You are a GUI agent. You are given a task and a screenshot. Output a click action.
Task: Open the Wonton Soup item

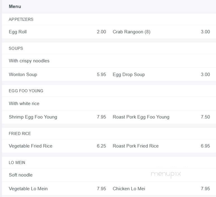23,75
